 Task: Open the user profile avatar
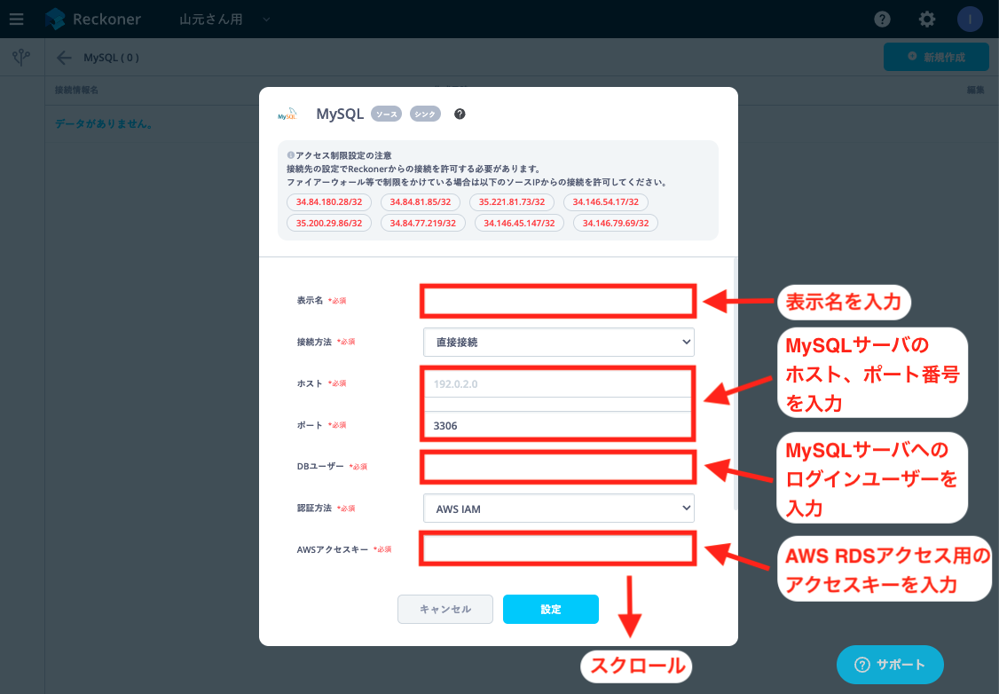point(970,20)
